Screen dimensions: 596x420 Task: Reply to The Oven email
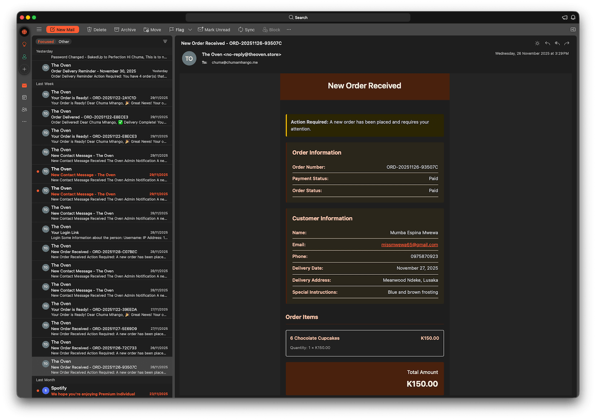pos(547,43)
